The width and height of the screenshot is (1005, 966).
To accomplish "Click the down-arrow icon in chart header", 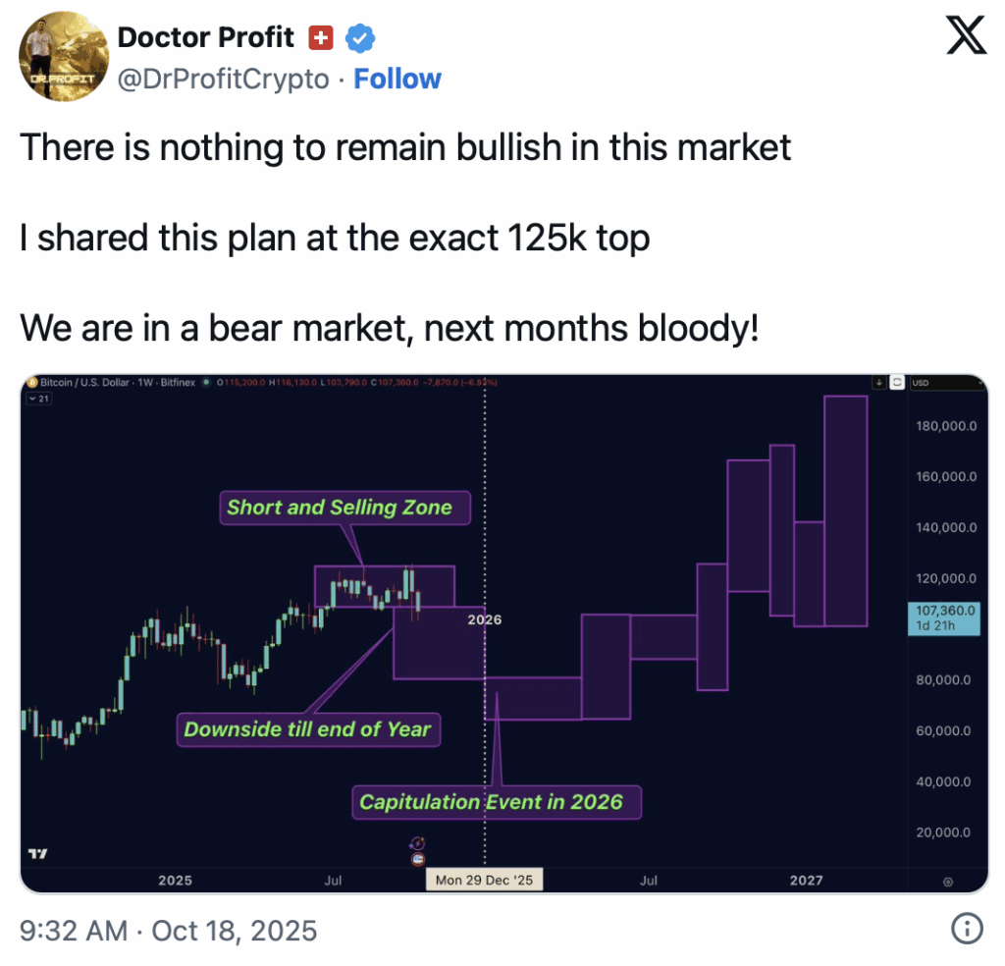I will coord(879,382).
